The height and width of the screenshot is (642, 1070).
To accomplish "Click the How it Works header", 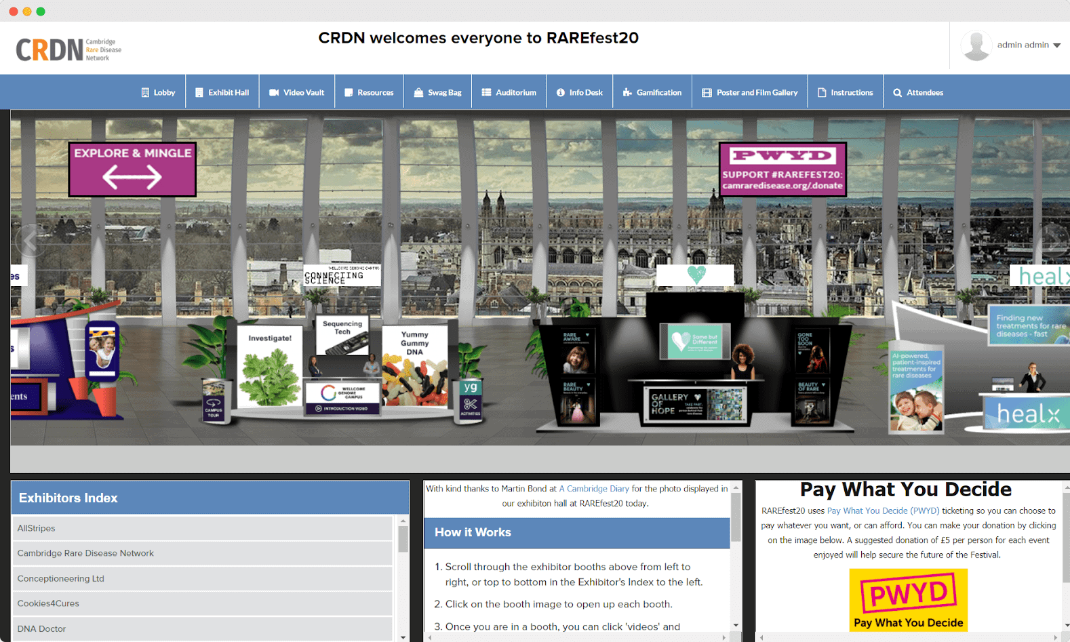I will click(x=577, y=533).
